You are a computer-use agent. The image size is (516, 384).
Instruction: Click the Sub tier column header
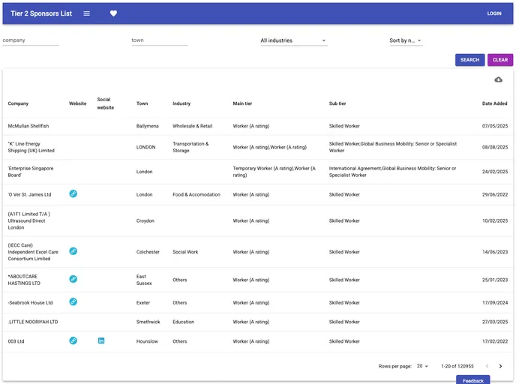[337, 103]
